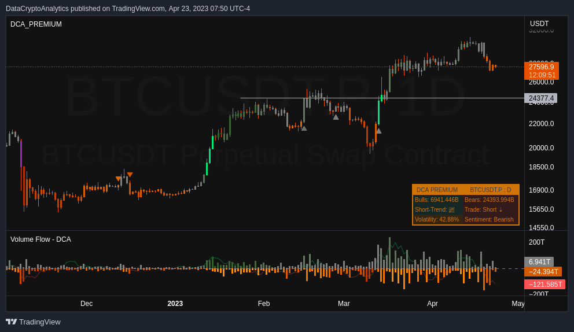This screenshot has height=332, width=574.
Task: Click the Apr date axis label
Action: click(x=432, y=304)
